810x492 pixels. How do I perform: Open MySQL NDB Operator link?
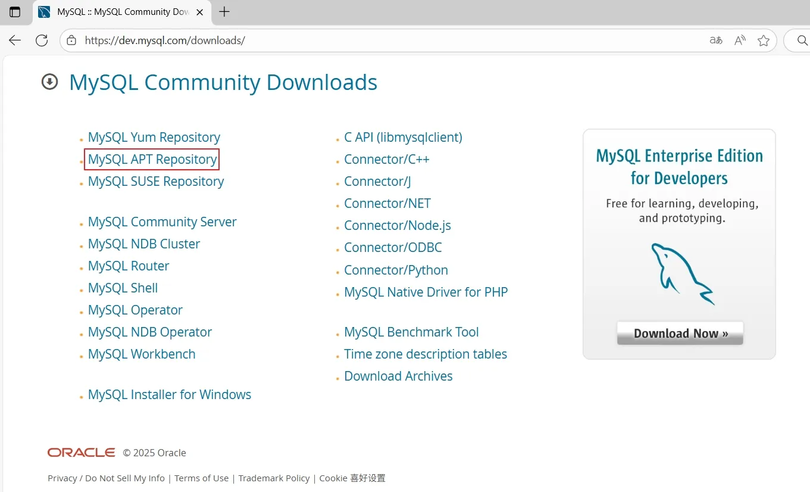click(x=150, y=332)
